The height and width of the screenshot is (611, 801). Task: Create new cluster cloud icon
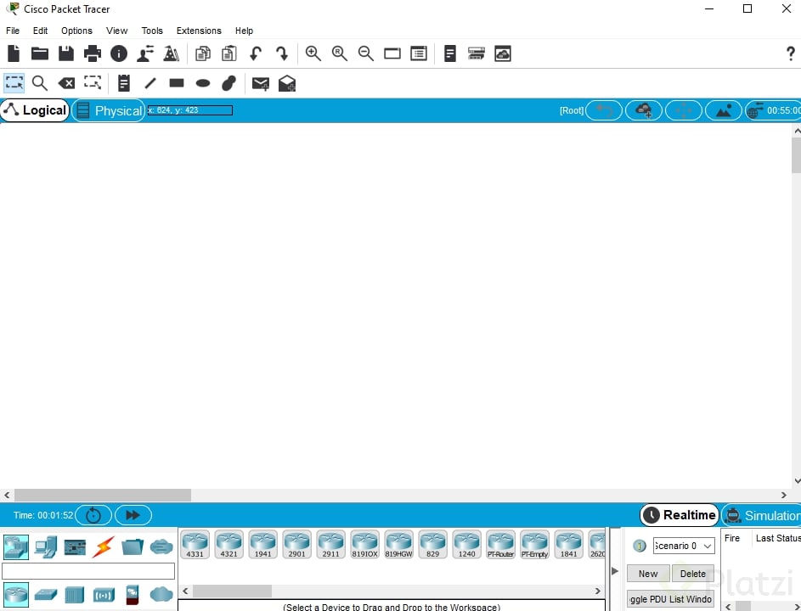[x=644, y=110]
